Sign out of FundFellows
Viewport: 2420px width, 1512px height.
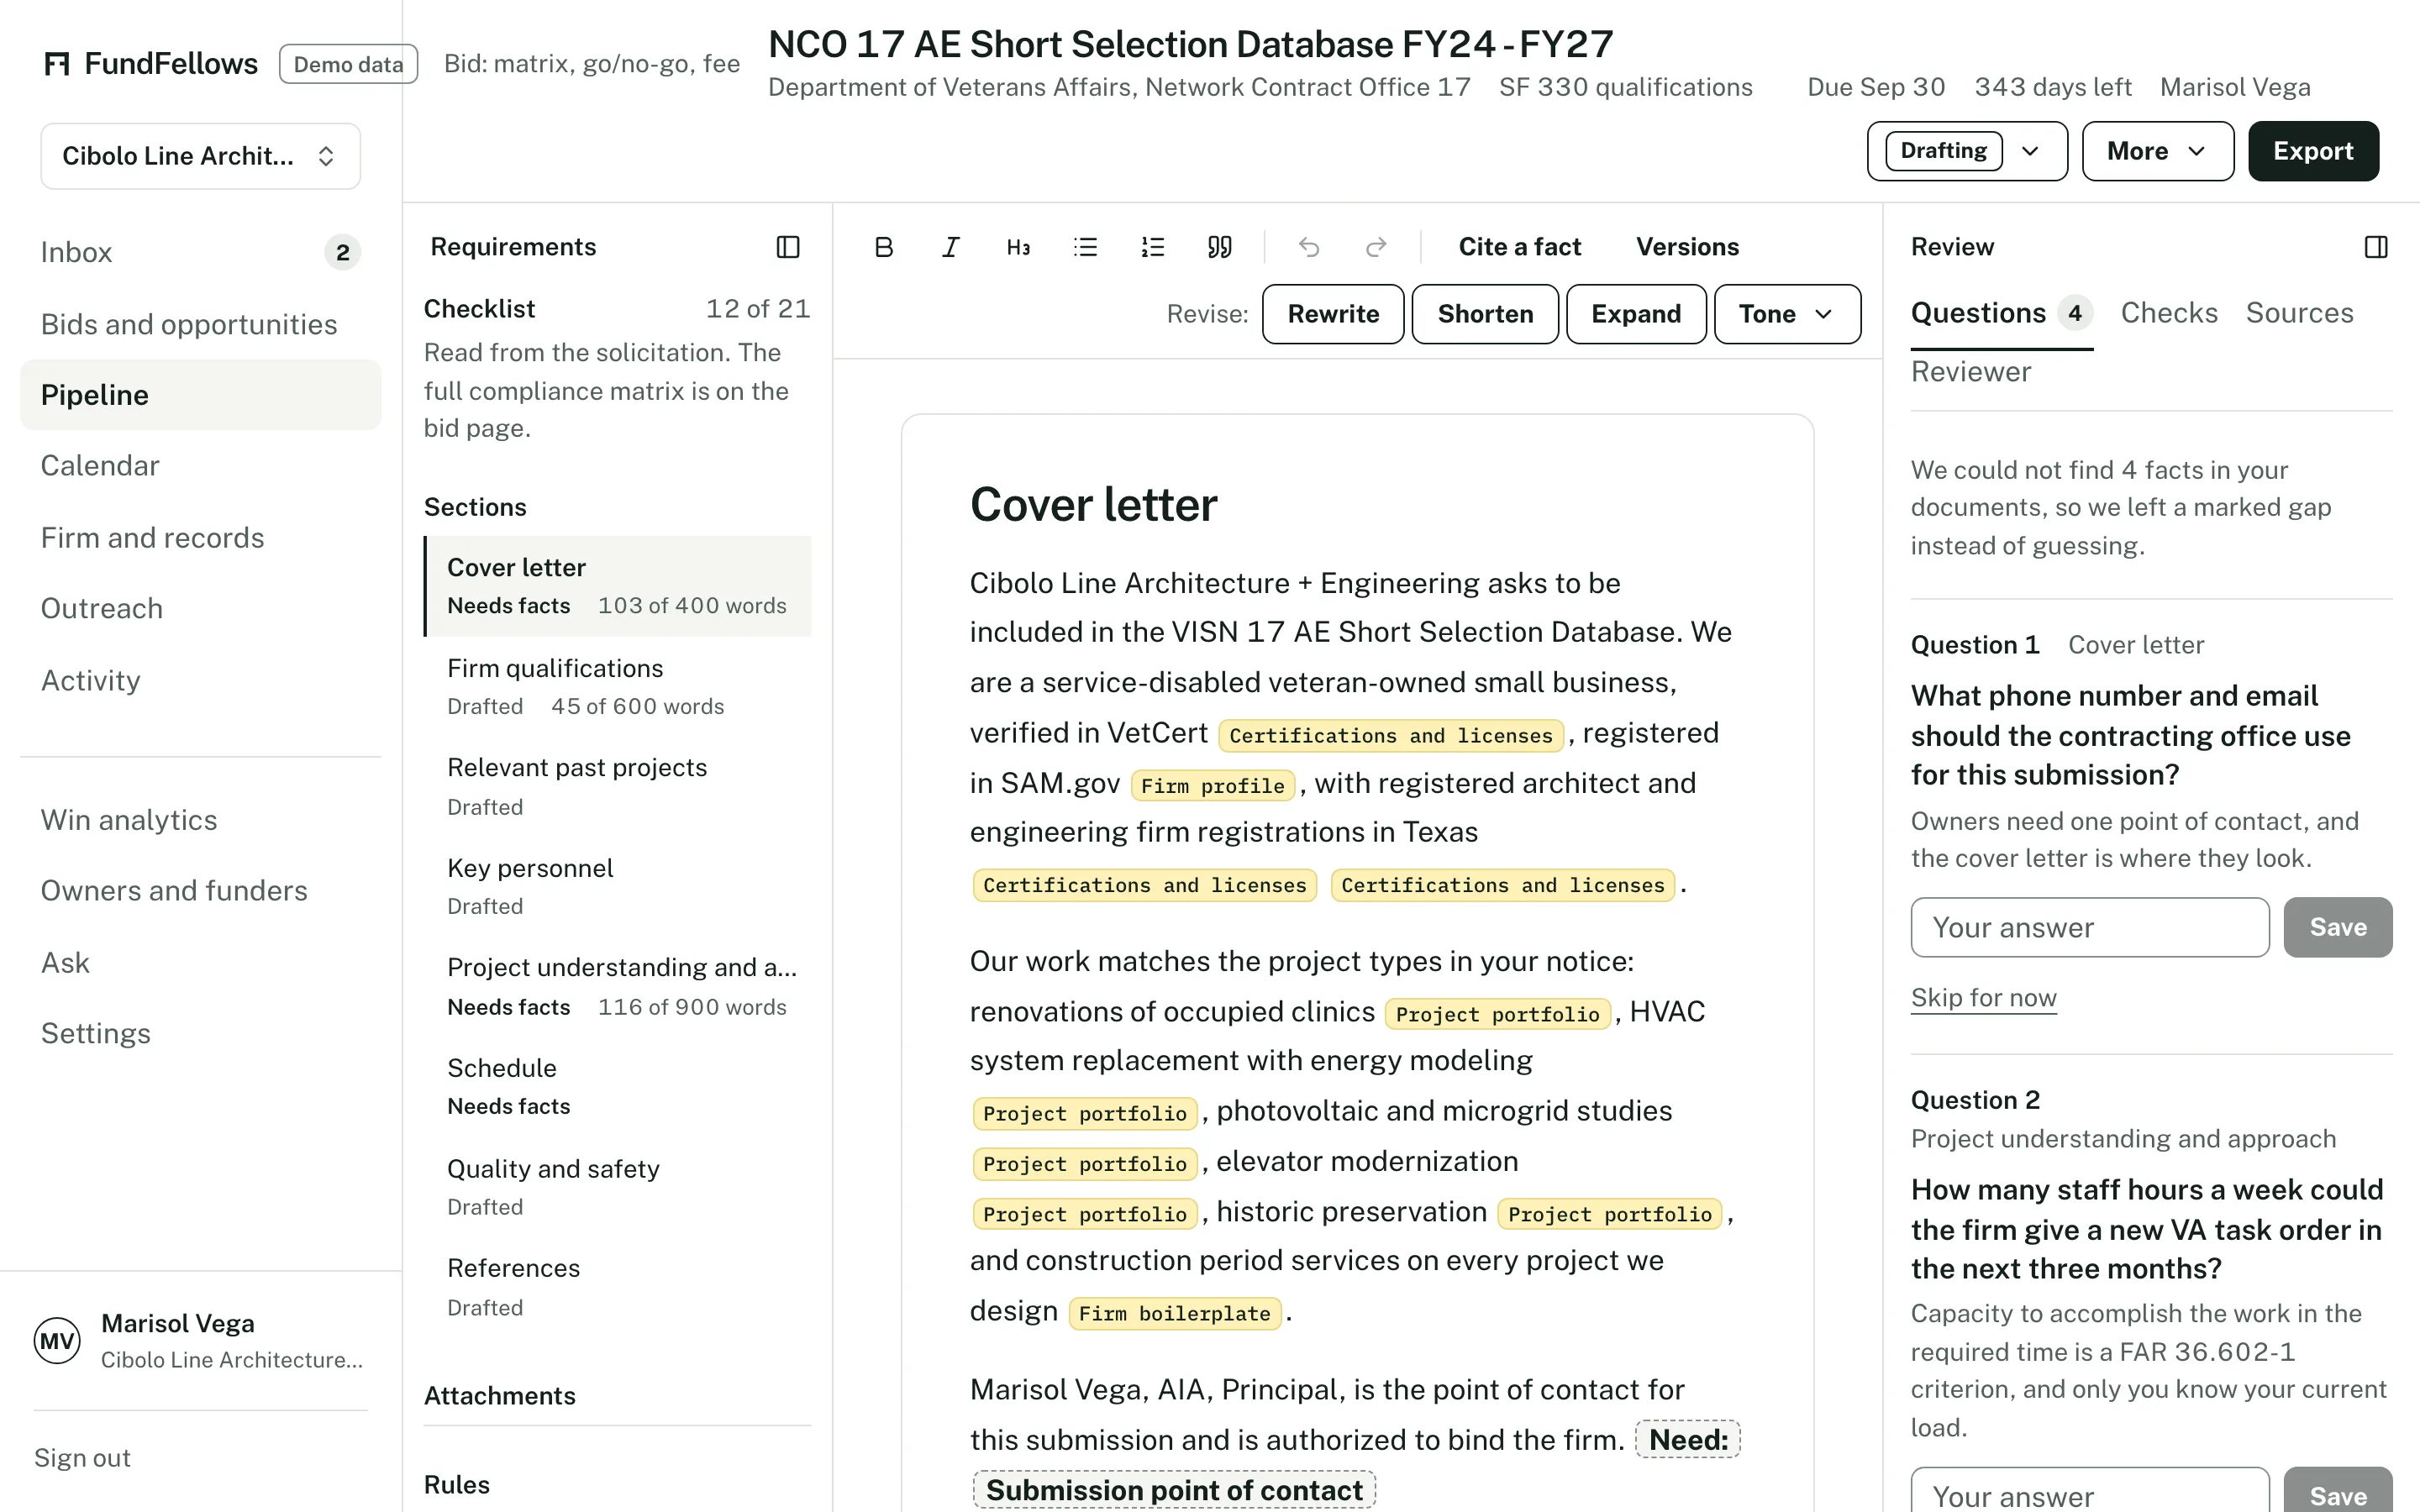pos(82,1458)
